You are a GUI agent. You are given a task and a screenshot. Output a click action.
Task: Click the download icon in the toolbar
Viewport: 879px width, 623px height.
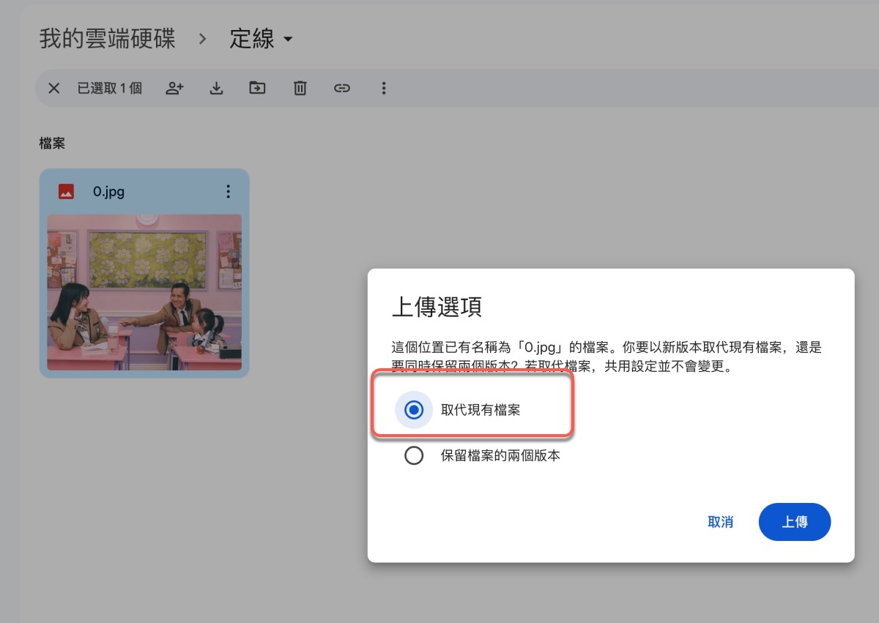pyautogui.click(x=216, y=89)
